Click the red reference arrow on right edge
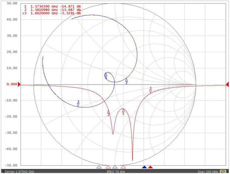Viewport: 230px width, 174px height. pos(227,84)
